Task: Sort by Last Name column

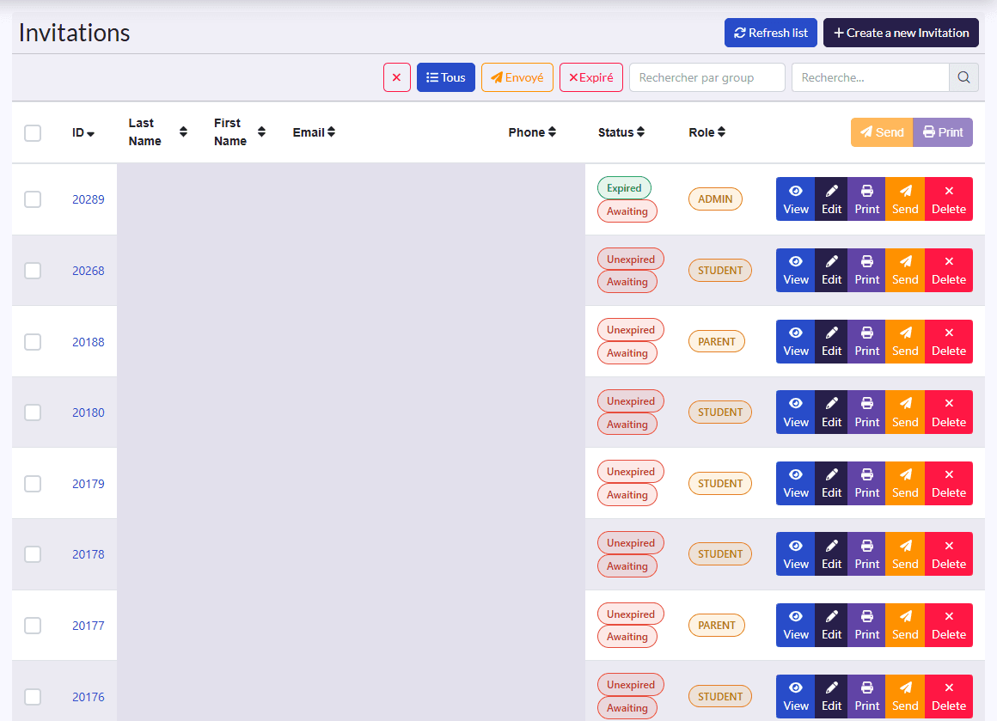Action: click(x=157, y=132)
